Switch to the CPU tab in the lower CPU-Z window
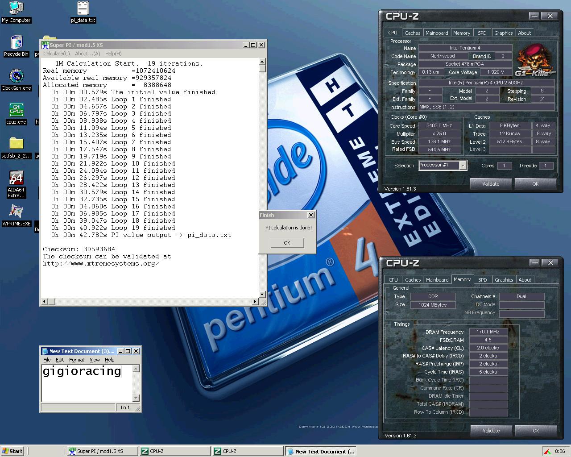Viewport: 571px width, 457px height. pyautogui.click(x=393, y=280)
